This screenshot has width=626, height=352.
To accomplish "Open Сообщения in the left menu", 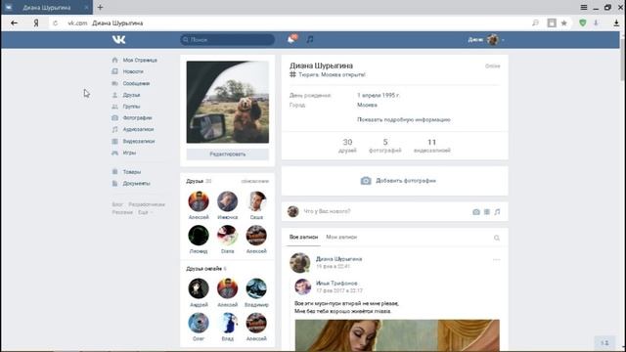I will [136, 83].
